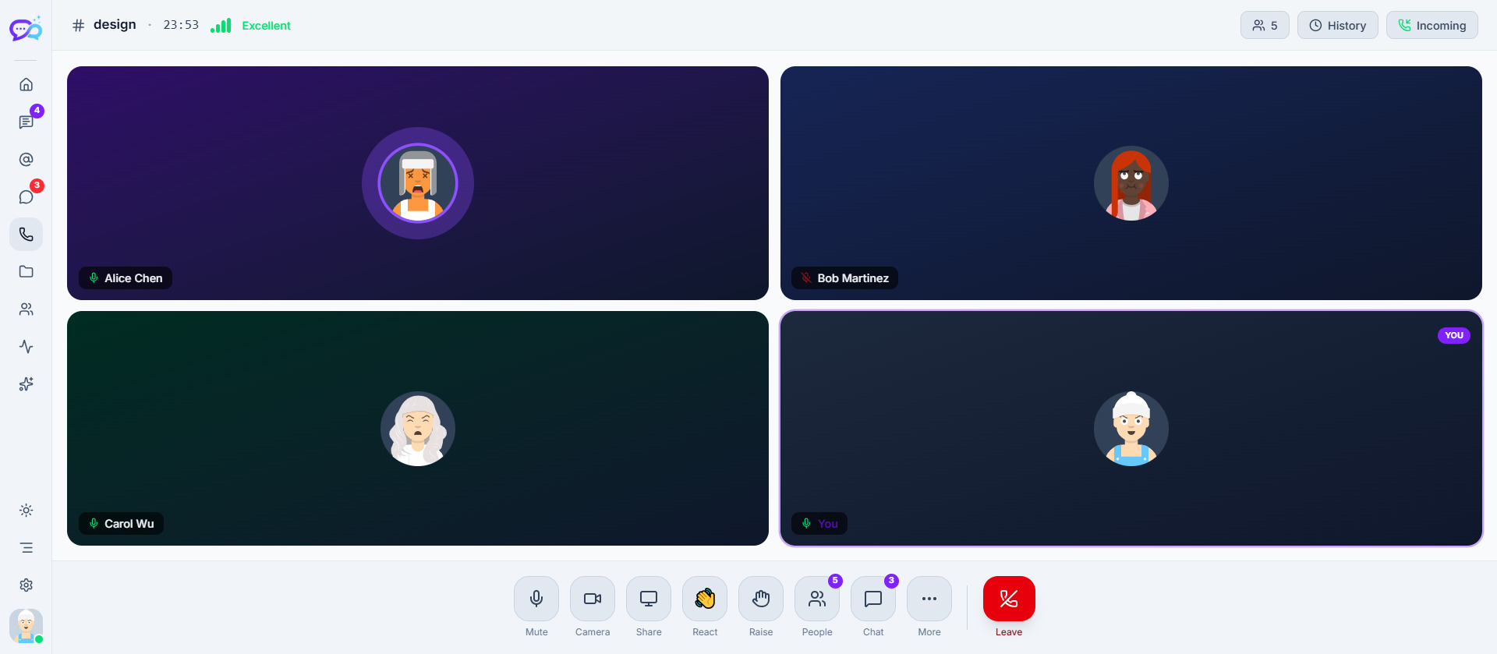This screenshot has height=654, width=1497.
Task: Select Bob Martinez's avatar
Action: [1131, 183]
